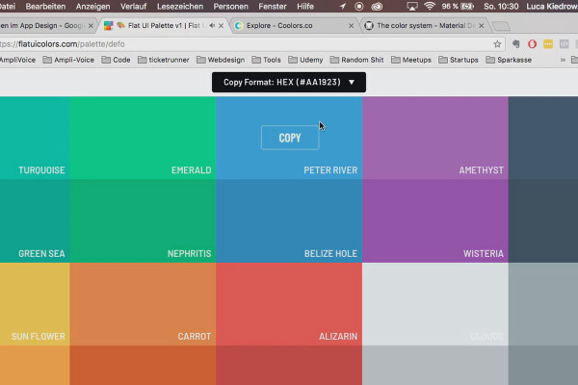The image size is (578, 385).
Task: Open the Webdesign bookmarks folder
Action: pos(221,60)
